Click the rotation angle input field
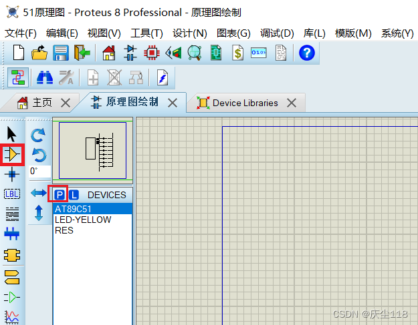The image size is (418, 325). [x=39, y=172]
